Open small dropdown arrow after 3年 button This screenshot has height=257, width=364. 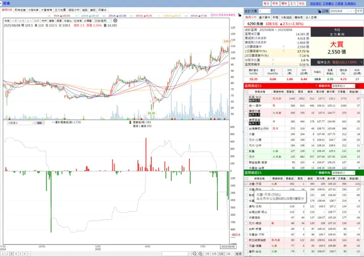233,254
